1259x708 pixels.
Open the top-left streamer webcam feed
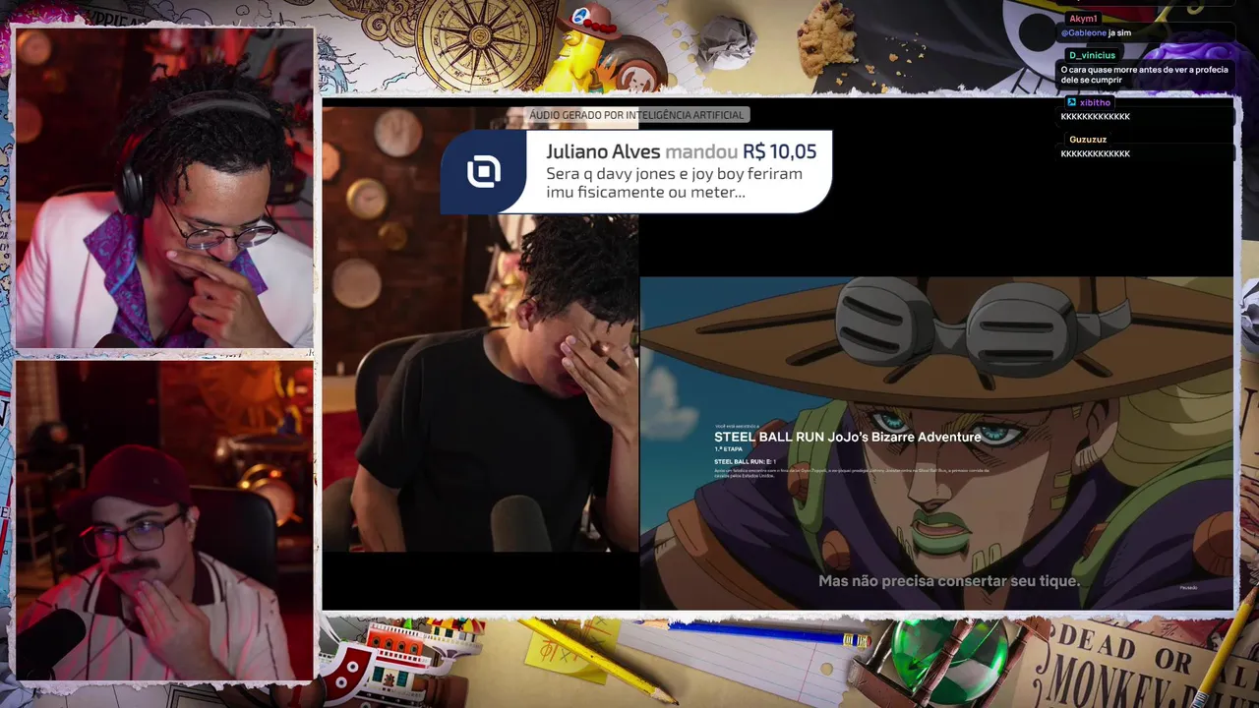(x=164, y=187)
